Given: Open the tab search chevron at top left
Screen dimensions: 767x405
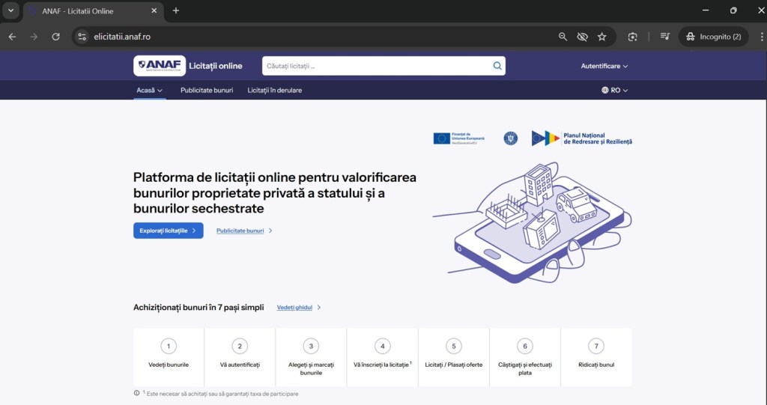Looking at the screenshot, I should 10,10.
